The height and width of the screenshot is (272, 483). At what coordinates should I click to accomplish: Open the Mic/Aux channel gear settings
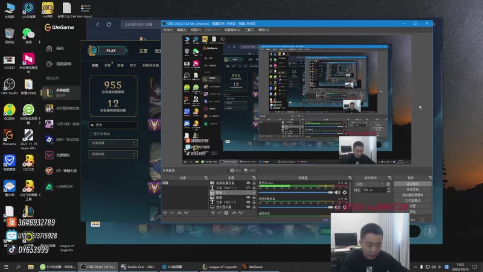(x=345, y=192)
